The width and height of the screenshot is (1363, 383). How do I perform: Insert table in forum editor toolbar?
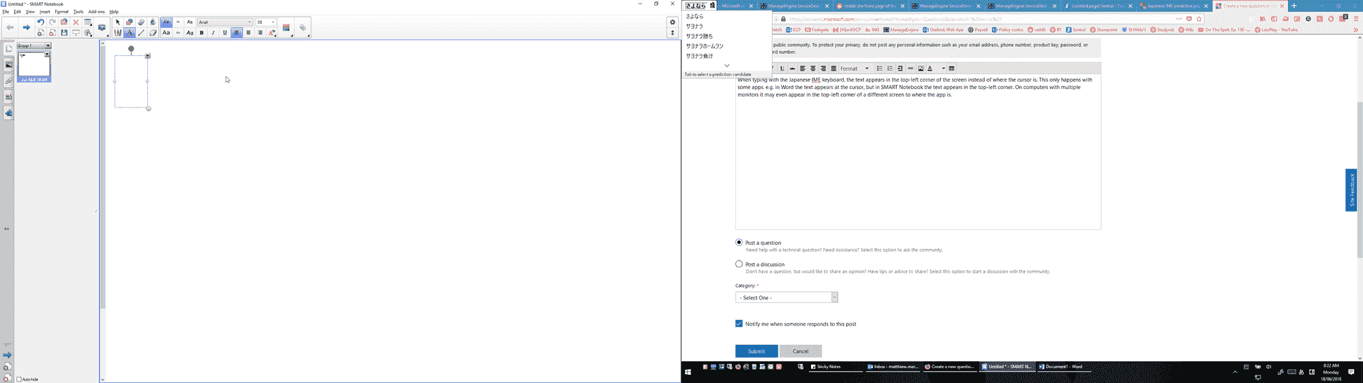(x=952, y=69)
